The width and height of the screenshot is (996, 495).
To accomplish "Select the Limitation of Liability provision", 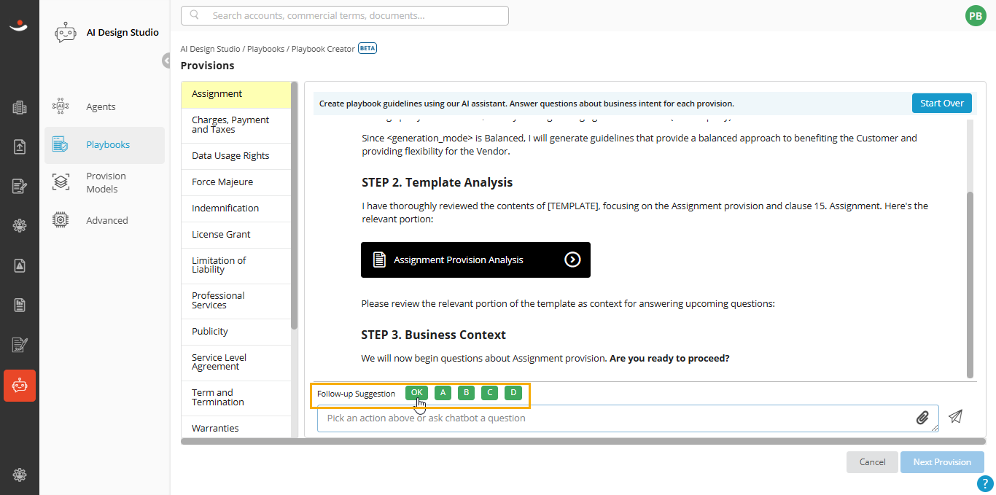I will pos(236,265).
